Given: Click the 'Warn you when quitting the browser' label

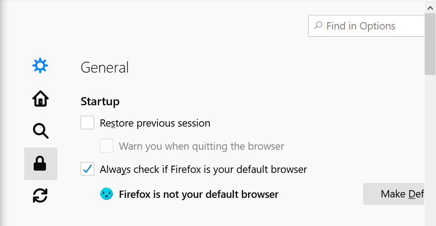Looking at the screenshot, I should pos(201,146).
